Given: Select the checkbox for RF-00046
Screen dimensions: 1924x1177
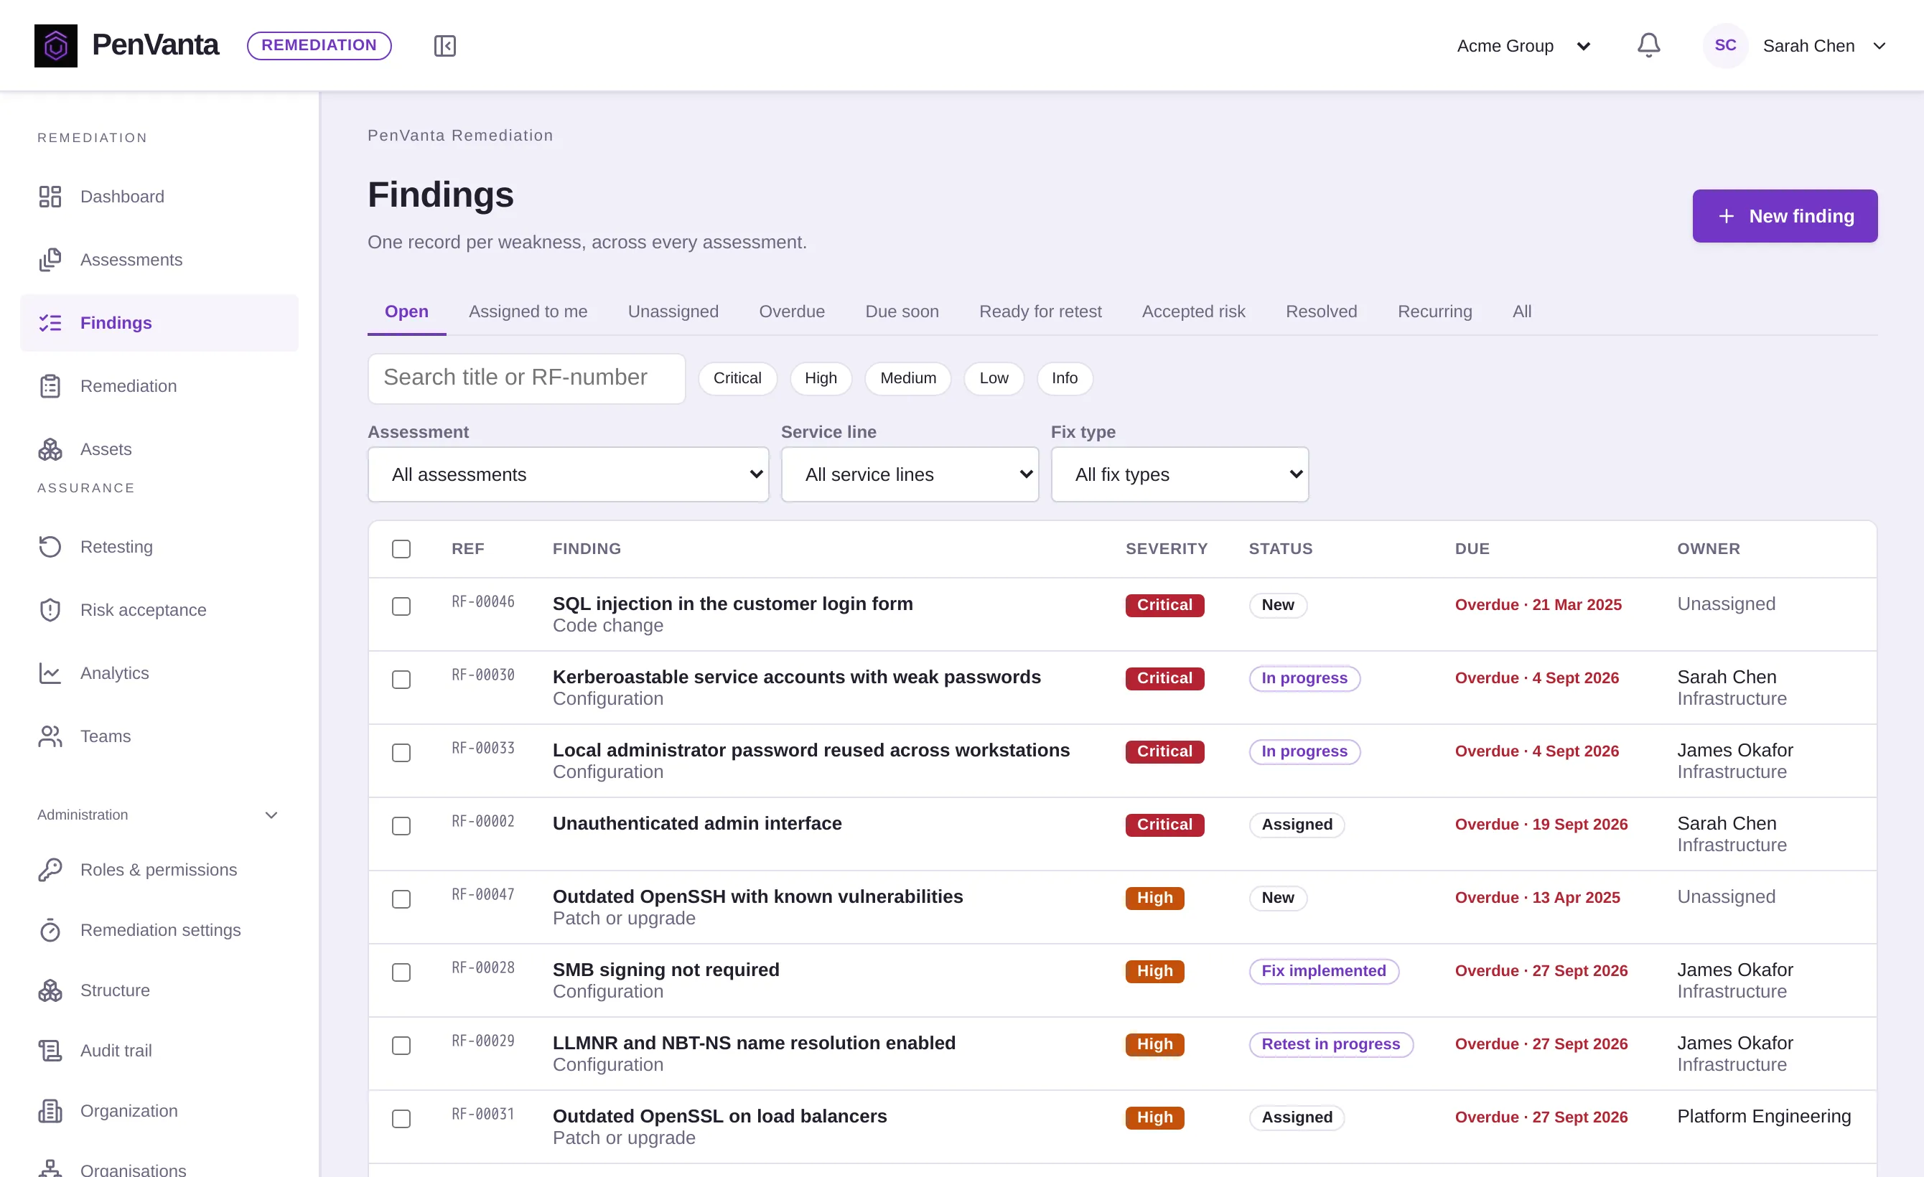Looking at the screenshot, I should 401,606.
